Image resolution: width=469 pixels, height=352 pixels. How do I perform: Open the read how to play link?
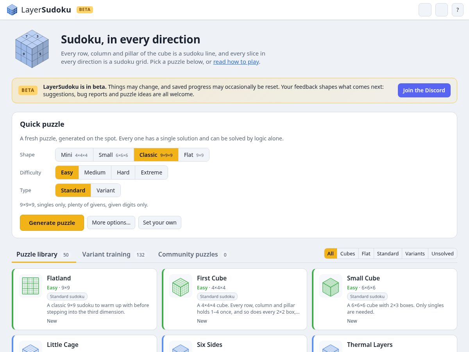coord(236,62)
